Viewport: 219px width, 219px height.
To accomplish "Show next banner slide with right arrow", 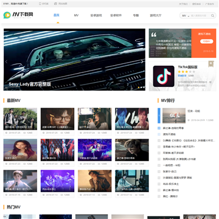I will pos(142,61).
